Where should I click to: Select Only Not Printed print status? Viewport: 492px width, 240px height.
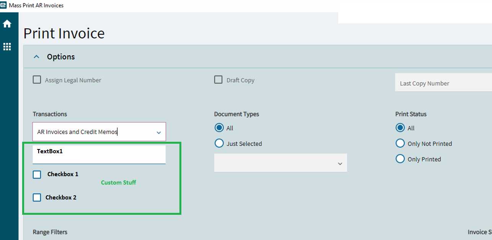coord(400,143)
